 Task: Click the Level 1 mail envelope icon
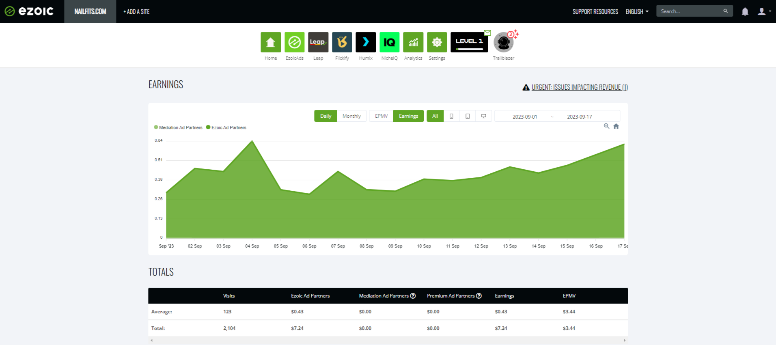(x=487, y=32)
